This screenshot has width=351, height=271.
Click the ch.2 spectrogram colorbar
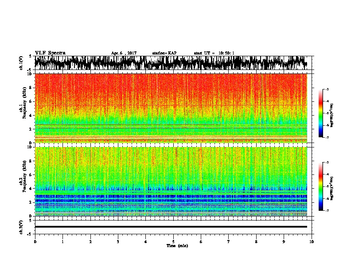click(x=321, y=186)
